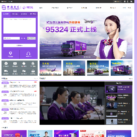Click the more link of the news section
This screenshot has height=137, width=137.
[x=36, y=78]
